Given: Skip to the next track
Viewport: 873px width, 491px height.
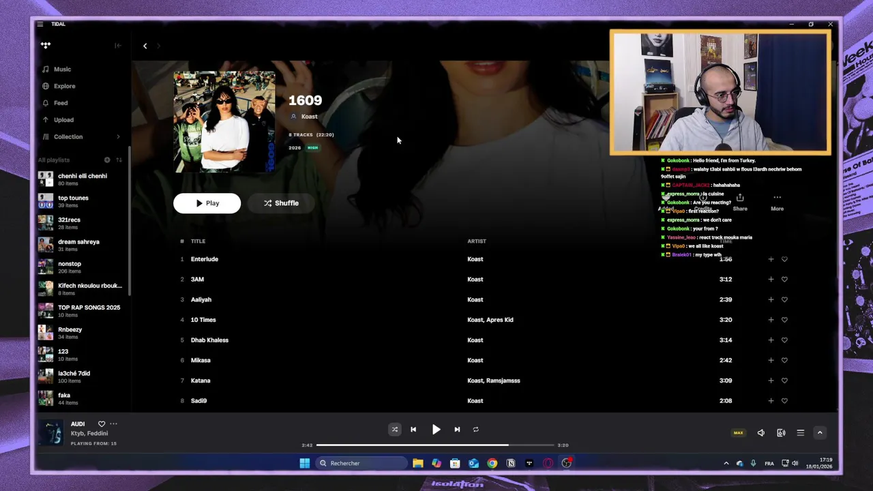Looking at the screenshot, I should coord(457,430).
